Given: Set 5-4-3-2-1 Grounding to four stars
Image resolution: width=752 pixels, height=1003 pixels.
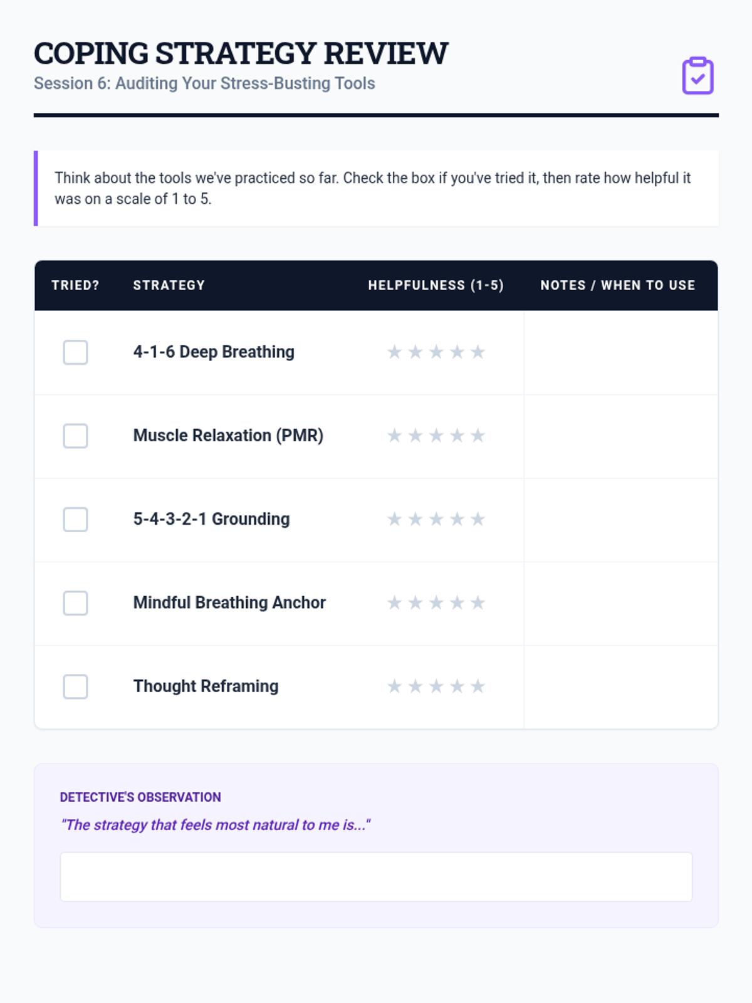Looking at the screenshot, I should [x=457, y=520].
